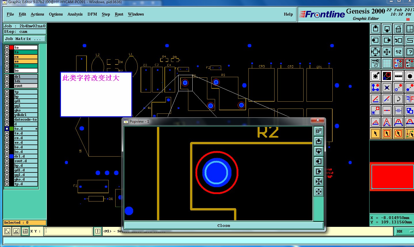
Task: Open the Analysis menu
Action: pos(75,14)
